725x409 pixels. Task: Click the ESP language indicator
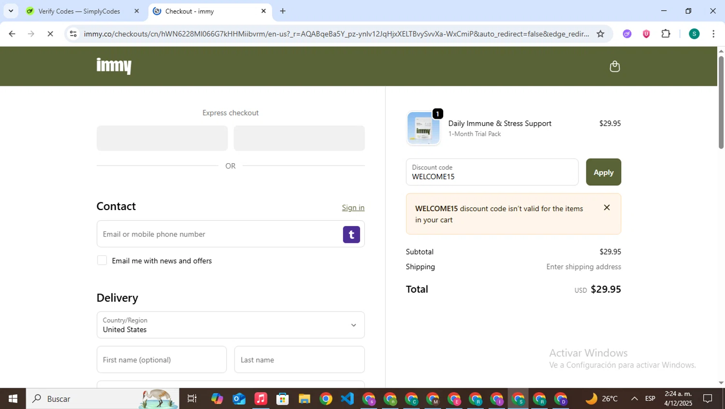(x=650, y=399)
